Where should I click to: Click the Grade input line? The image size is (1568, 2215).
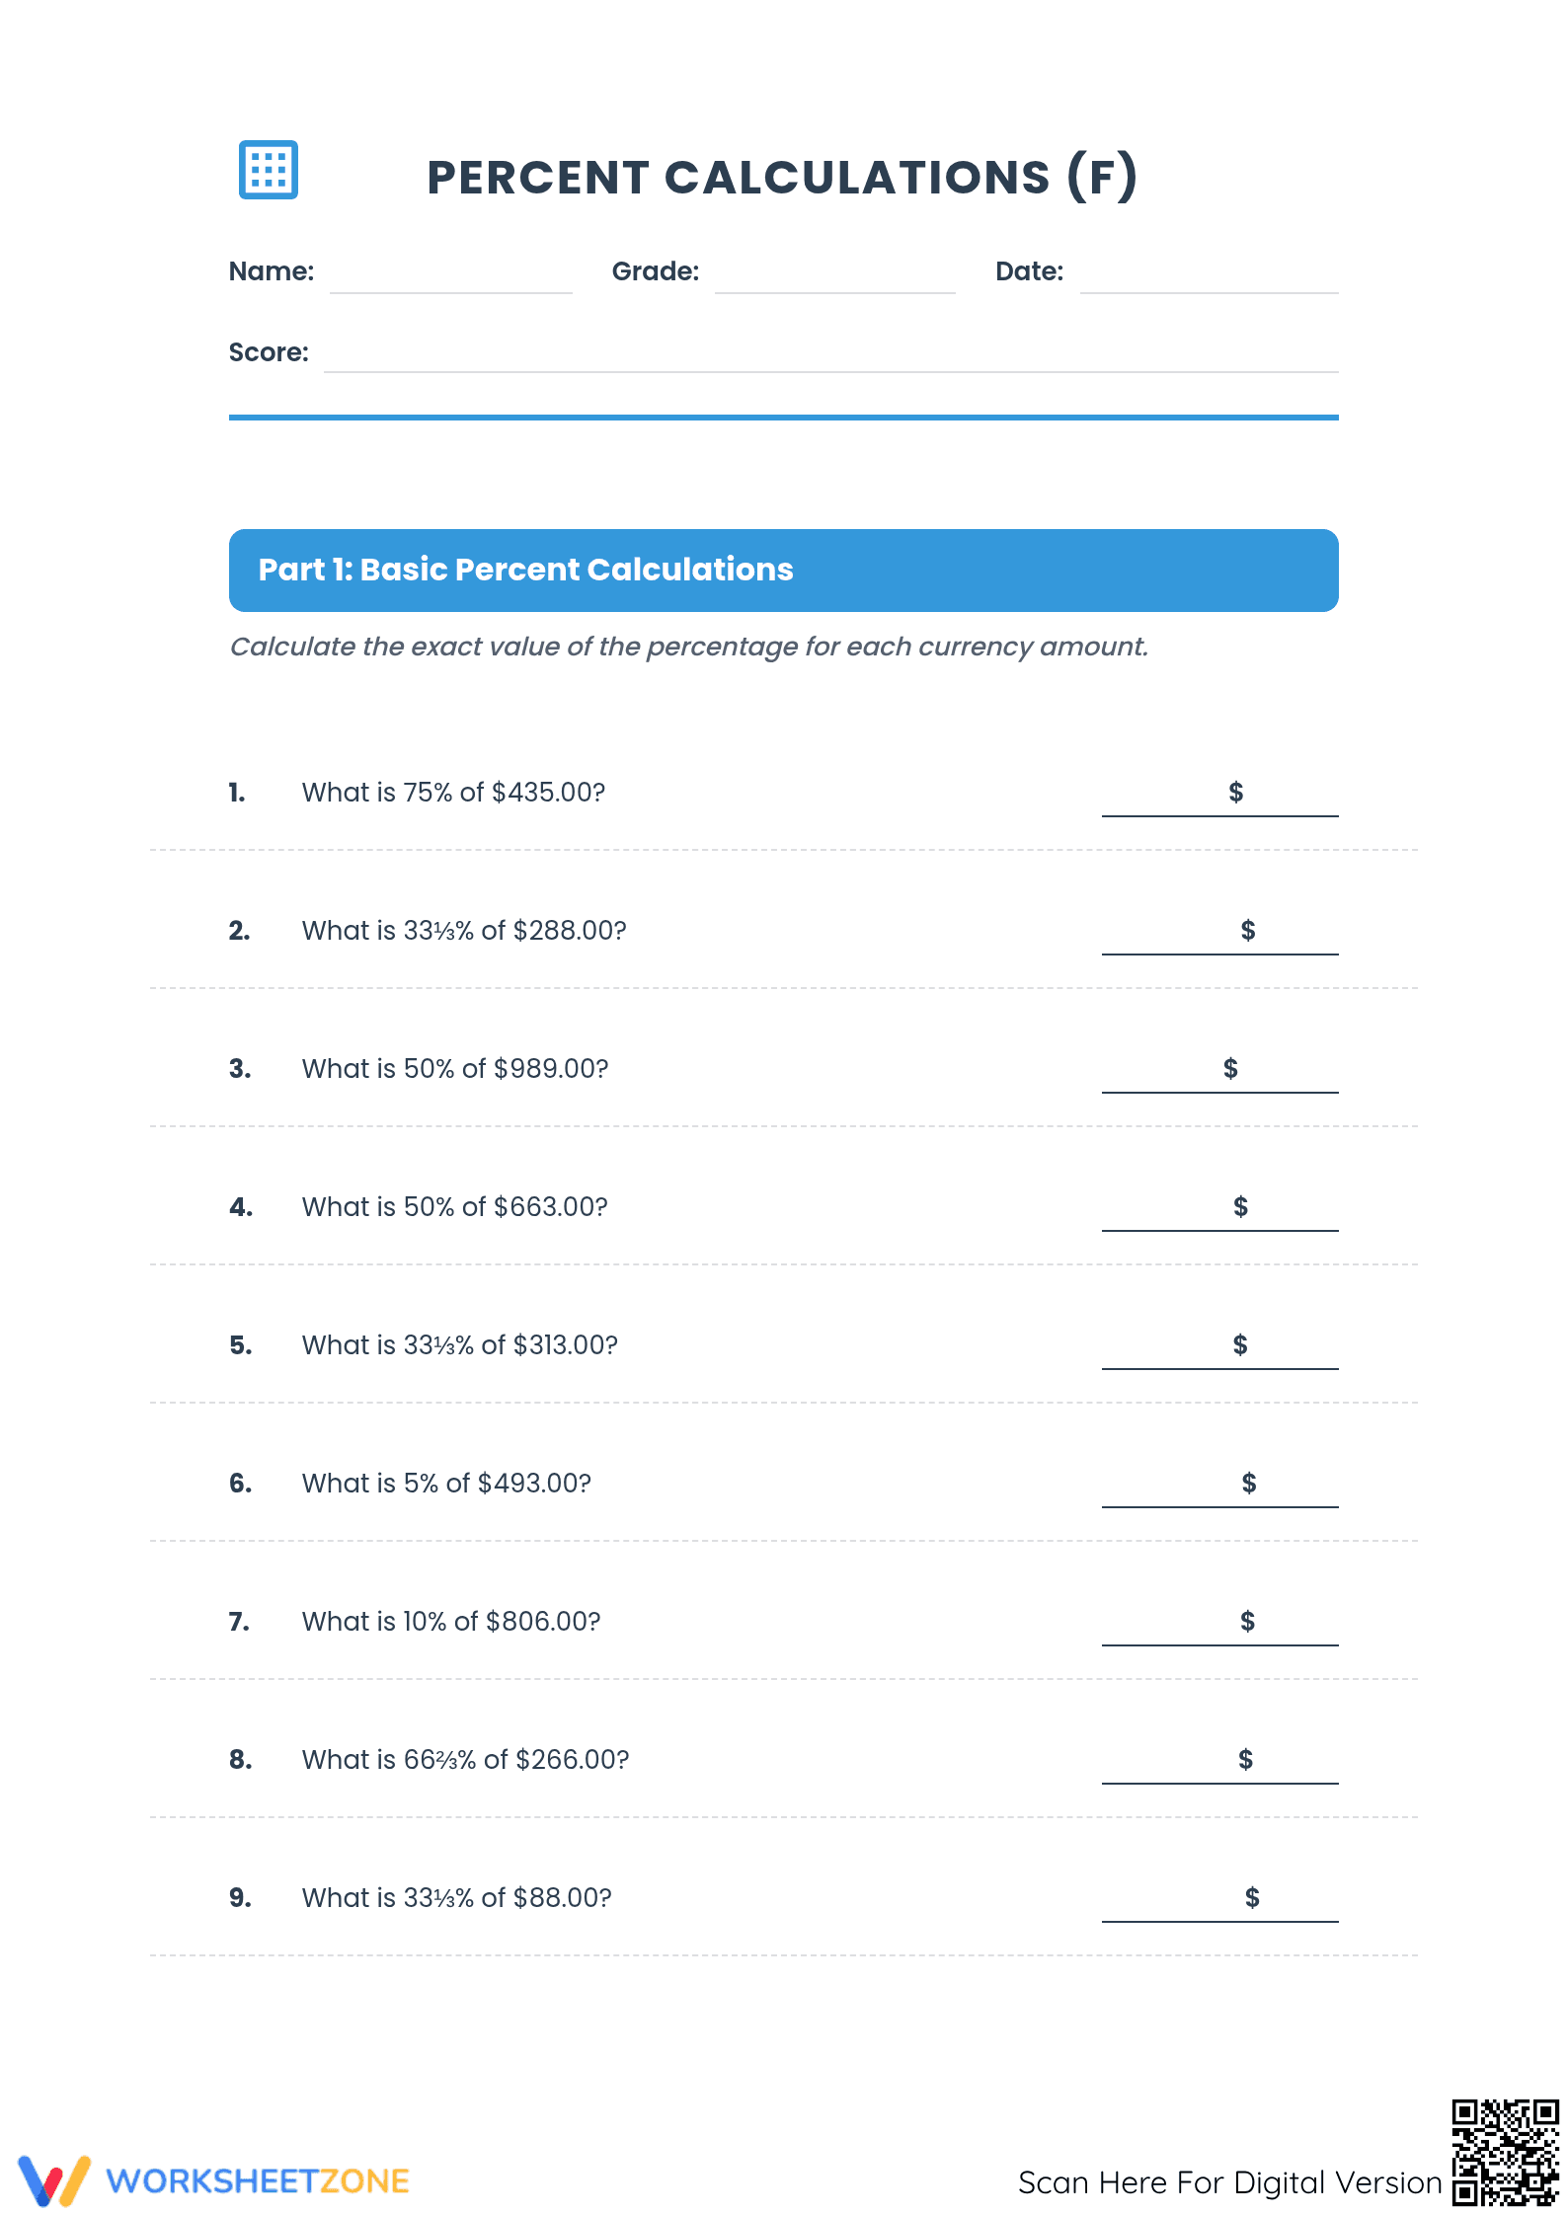(x=835, y=276)
